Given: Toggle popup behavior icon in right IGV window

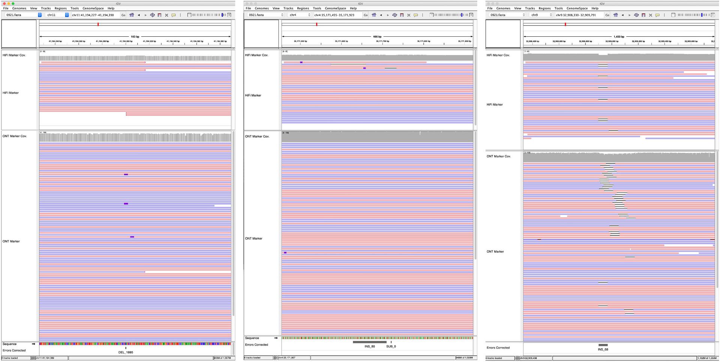Looking at the screenshot, I should 657,15.
